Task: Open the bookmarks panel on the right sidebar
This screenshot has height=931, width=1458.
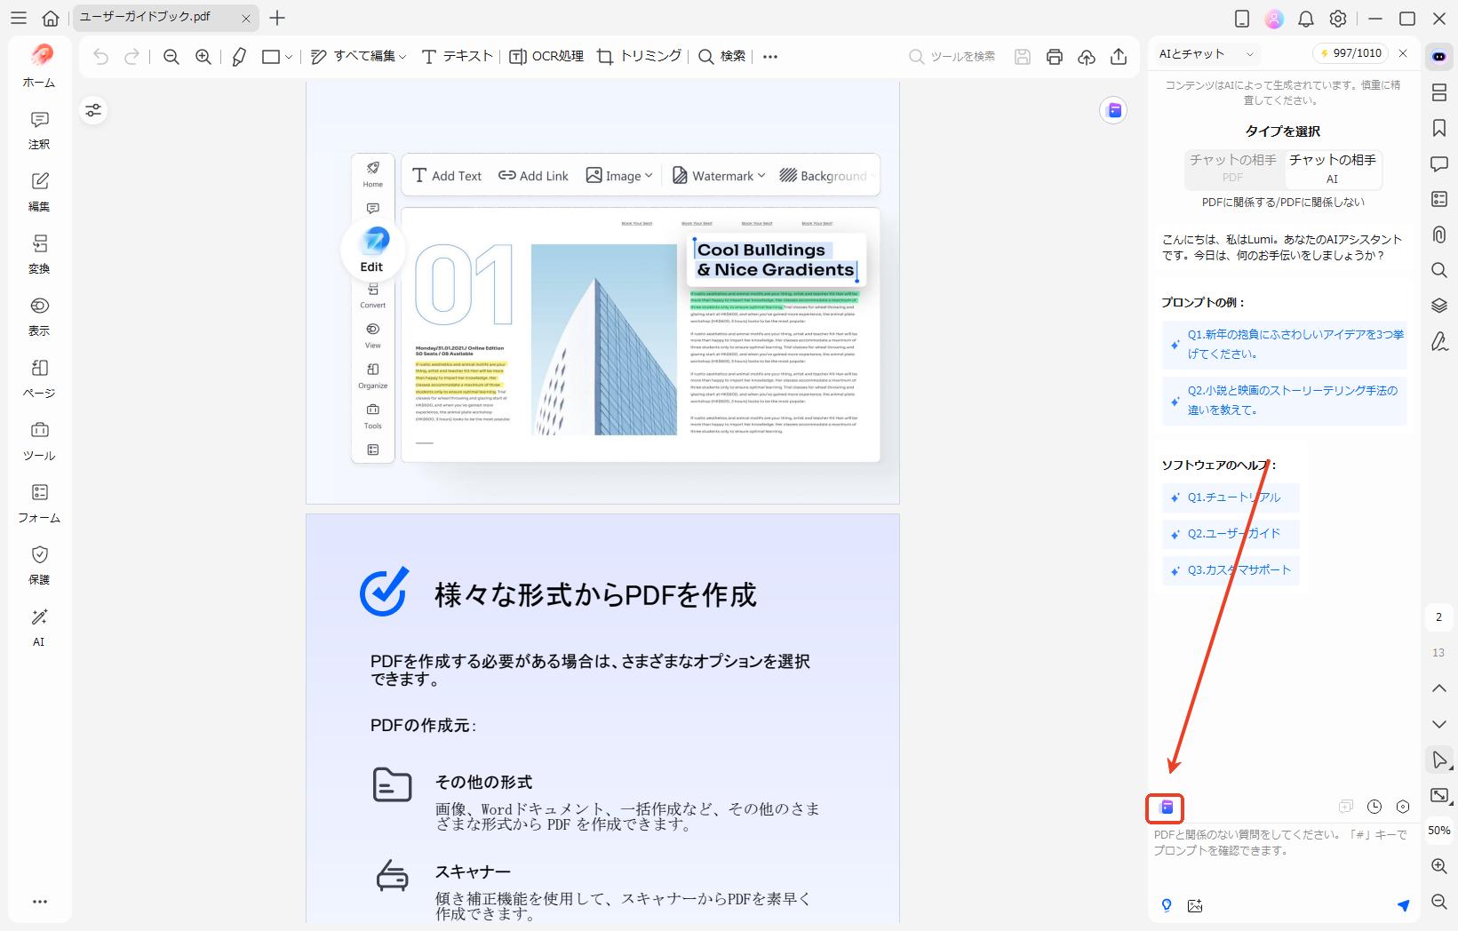Action: pyautogui.click(x=1439, y=128)
